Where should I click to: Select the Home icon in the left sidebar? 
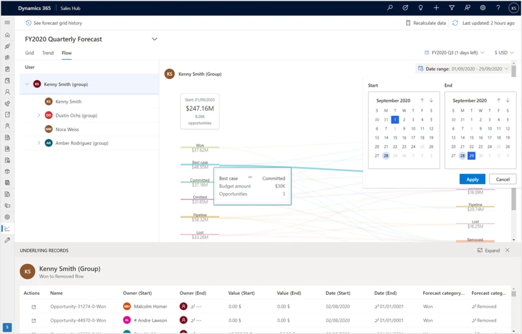(x=7, y=35)
